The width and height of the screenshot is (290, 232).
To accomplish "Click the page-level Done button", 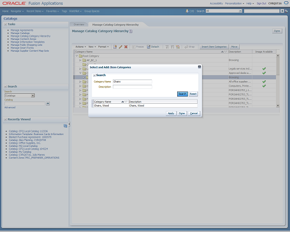I will (277, 31).
